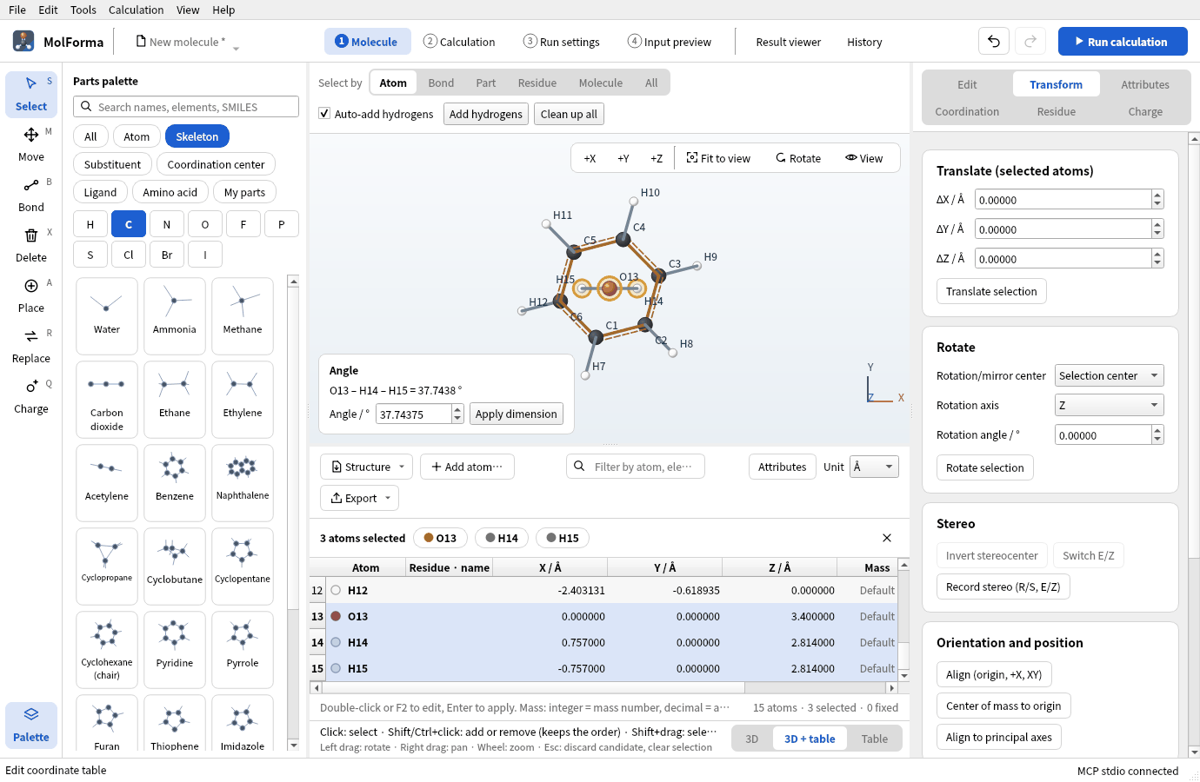1200x782 pixels.
Task: Pick the Bond tool
Action: pyautogui.click(x=31, y=195)
